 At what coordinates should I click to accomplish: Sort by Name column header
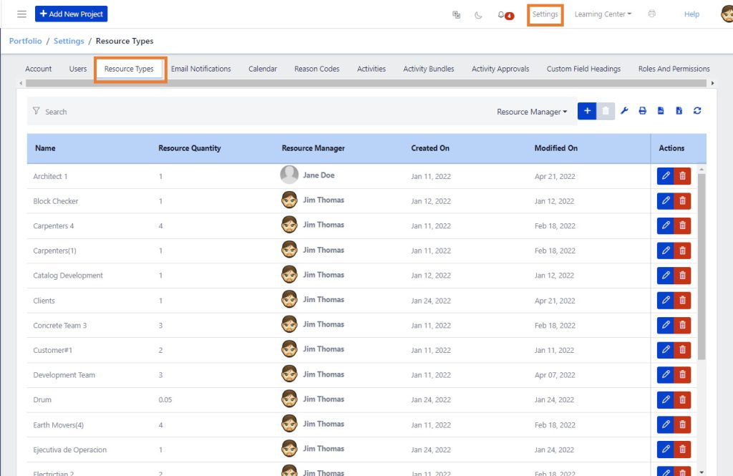coord(45,148)
